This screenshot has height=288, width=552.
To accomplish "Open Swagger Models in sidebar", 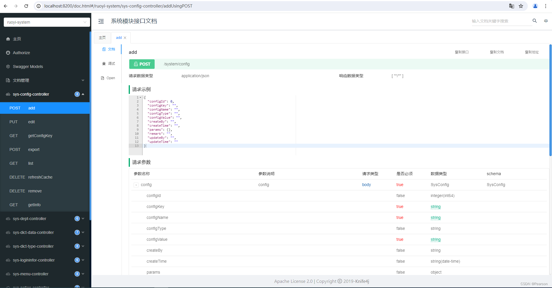I will [45, 67].
